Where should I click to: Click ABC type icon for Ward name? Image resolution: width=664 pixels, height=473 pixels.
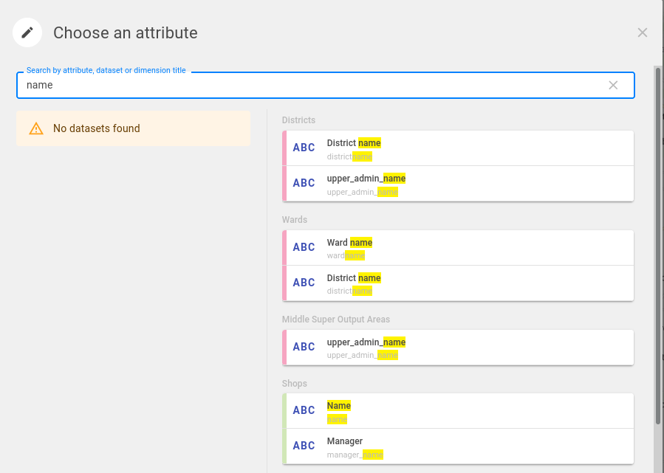click(304, 248)
